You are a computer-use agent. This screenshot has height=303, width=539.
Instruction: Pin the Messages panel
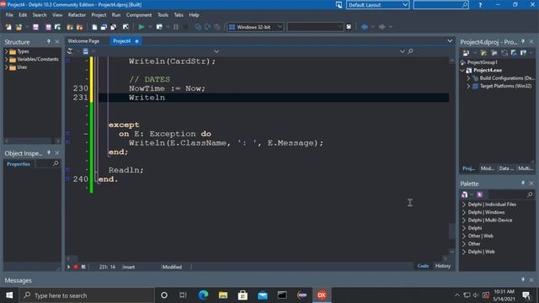(x=523, y=280)
